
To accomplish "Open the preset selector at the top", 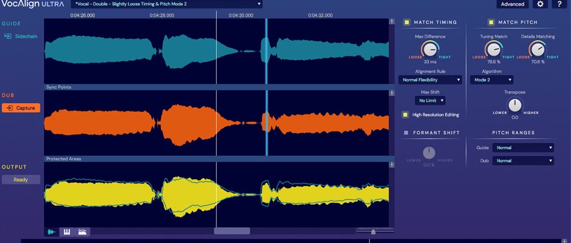I will tap(167, 4).
